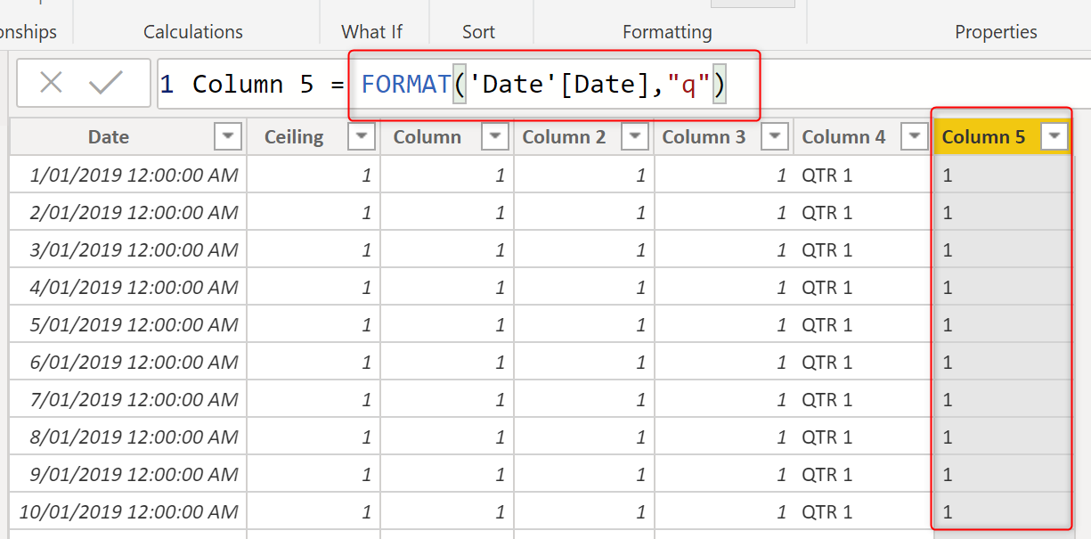This screenshot has height=539, width=1091.
Task: Expand the Column header filter arrow
Action: pos(494,137)
